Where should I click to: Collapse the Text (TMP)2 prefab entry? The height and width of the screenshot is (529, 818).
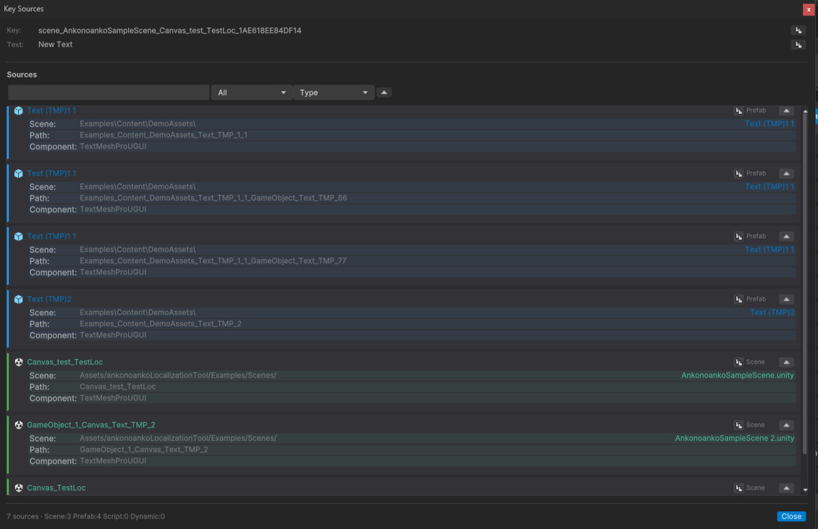click(x=786, y=299)
